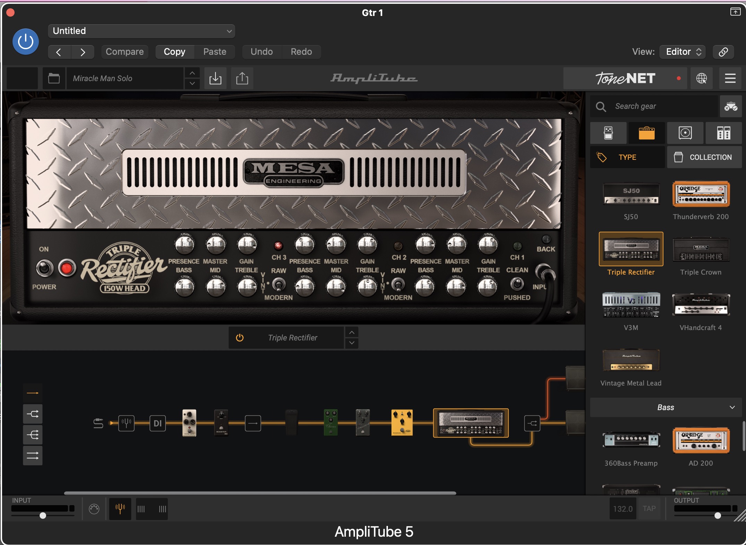This screenshot has height=545, width=746.
Task: Select the V3M amp thumbnail
Action: (x=631, y=305)
